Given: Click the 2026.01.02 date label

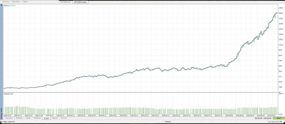Looking at the screenshot, I should click(8, 115).
